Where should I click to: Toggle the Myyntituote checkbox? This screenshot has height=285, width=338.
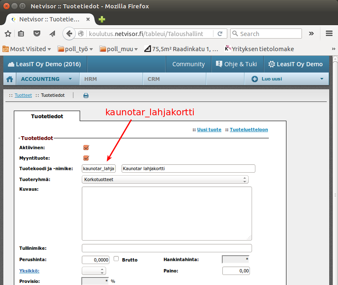pyautogui.click(x=86, y=158)
